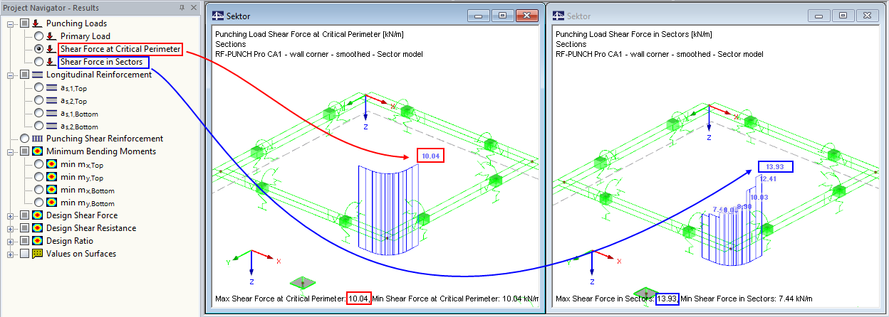
Task: Collapse the Longitudinal Reinforcement tree node
Action: [x=11, y=75]
